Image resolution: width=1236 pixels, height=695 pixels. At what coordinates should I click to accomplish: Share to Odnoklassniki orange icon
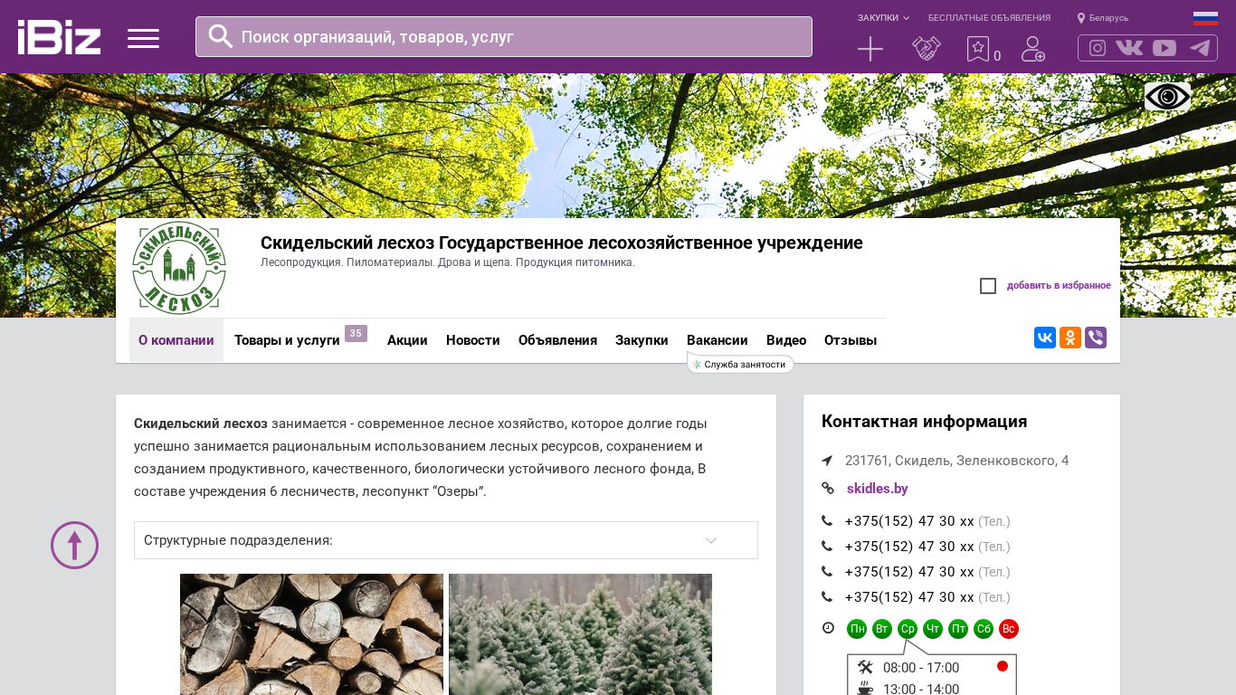click(1070, 338)
